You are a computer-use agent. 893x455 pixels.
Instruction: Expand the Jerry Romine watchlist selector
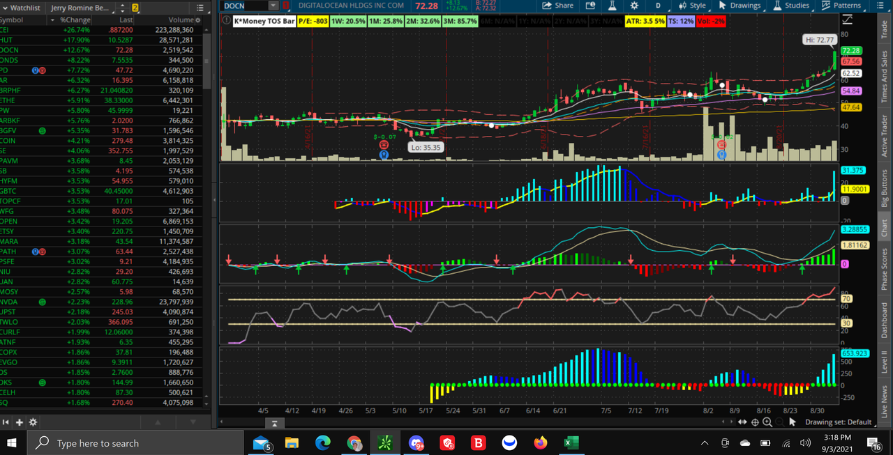pos(81,8)
